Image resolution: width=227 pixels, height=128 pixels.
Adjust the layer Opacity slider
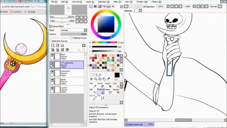coord(73,34)
